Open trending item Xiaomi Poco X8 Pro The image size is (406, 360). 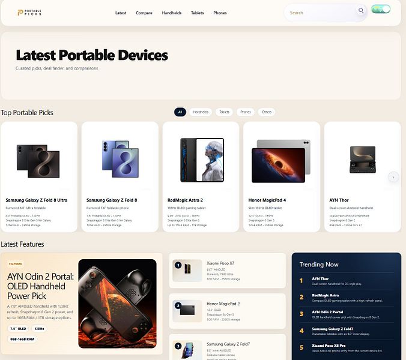[x=347, y=348]
